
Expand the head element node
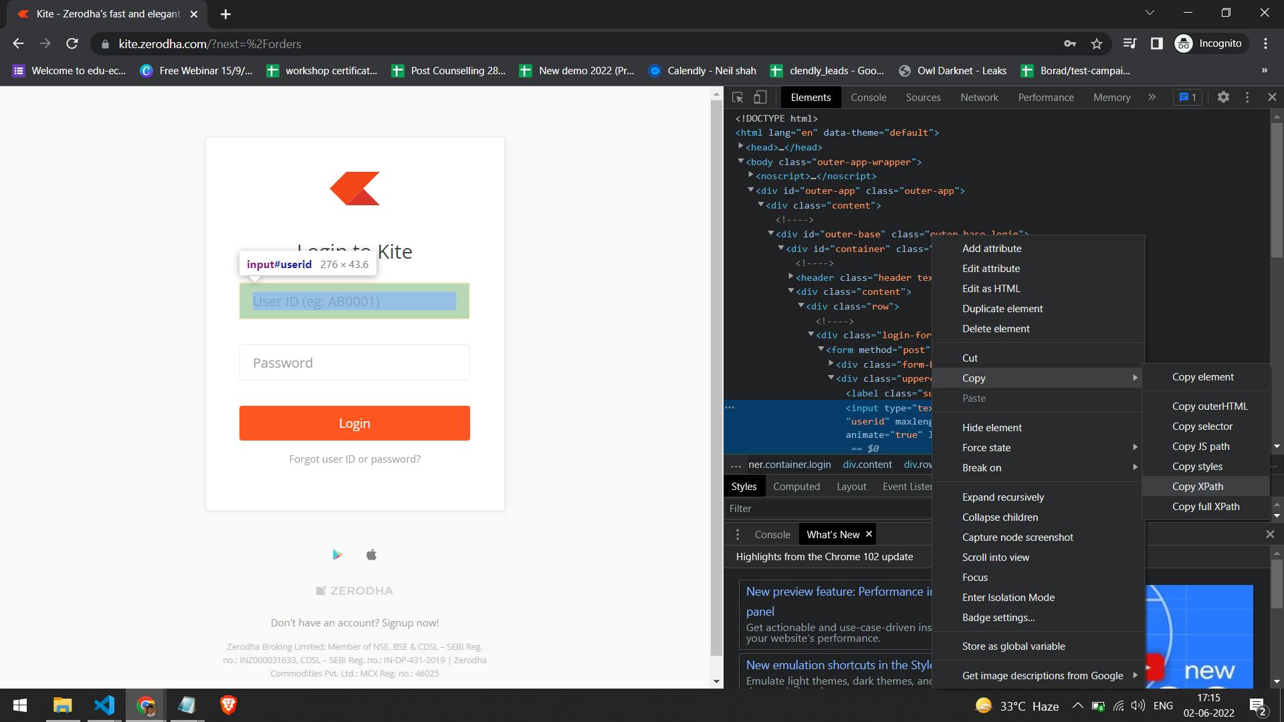[741, 146]
